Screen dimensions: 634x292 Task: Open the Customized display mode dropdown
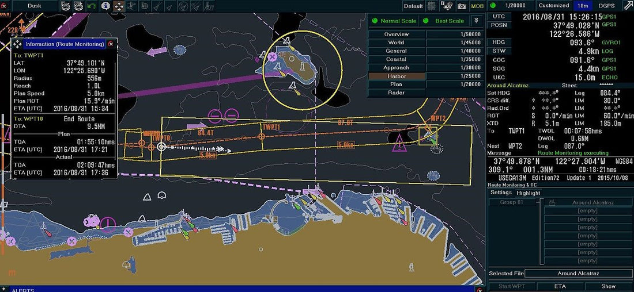[x=553, y=6]
